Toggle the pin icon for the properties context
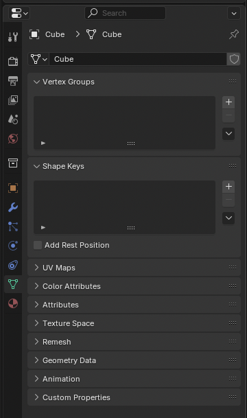This screenshot has height=418, width=247. (234, 34)
